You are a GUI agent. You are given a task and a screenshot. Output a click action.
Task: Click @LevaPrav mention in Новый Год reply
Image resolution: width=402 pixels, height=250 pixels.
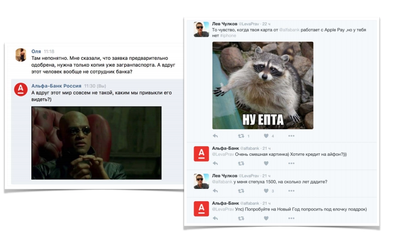point(223,209)
